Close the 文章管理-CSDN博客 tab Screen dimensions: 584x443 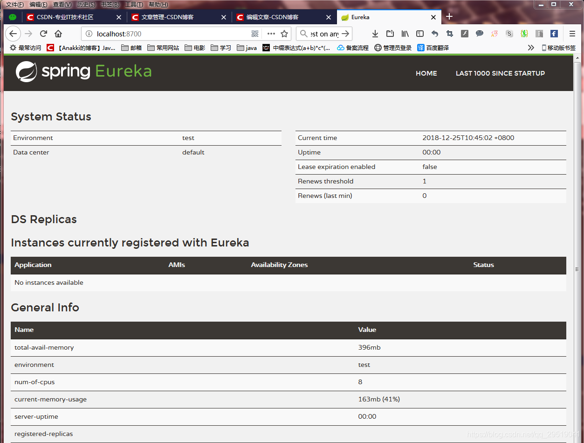tap(223, 17)
